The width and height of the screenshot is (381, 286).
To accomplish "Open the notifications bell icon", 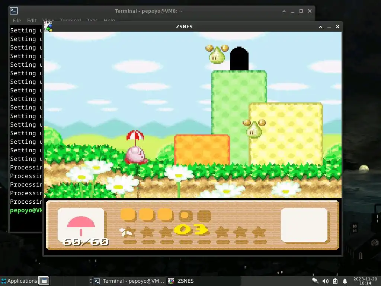I will [345, 281].
